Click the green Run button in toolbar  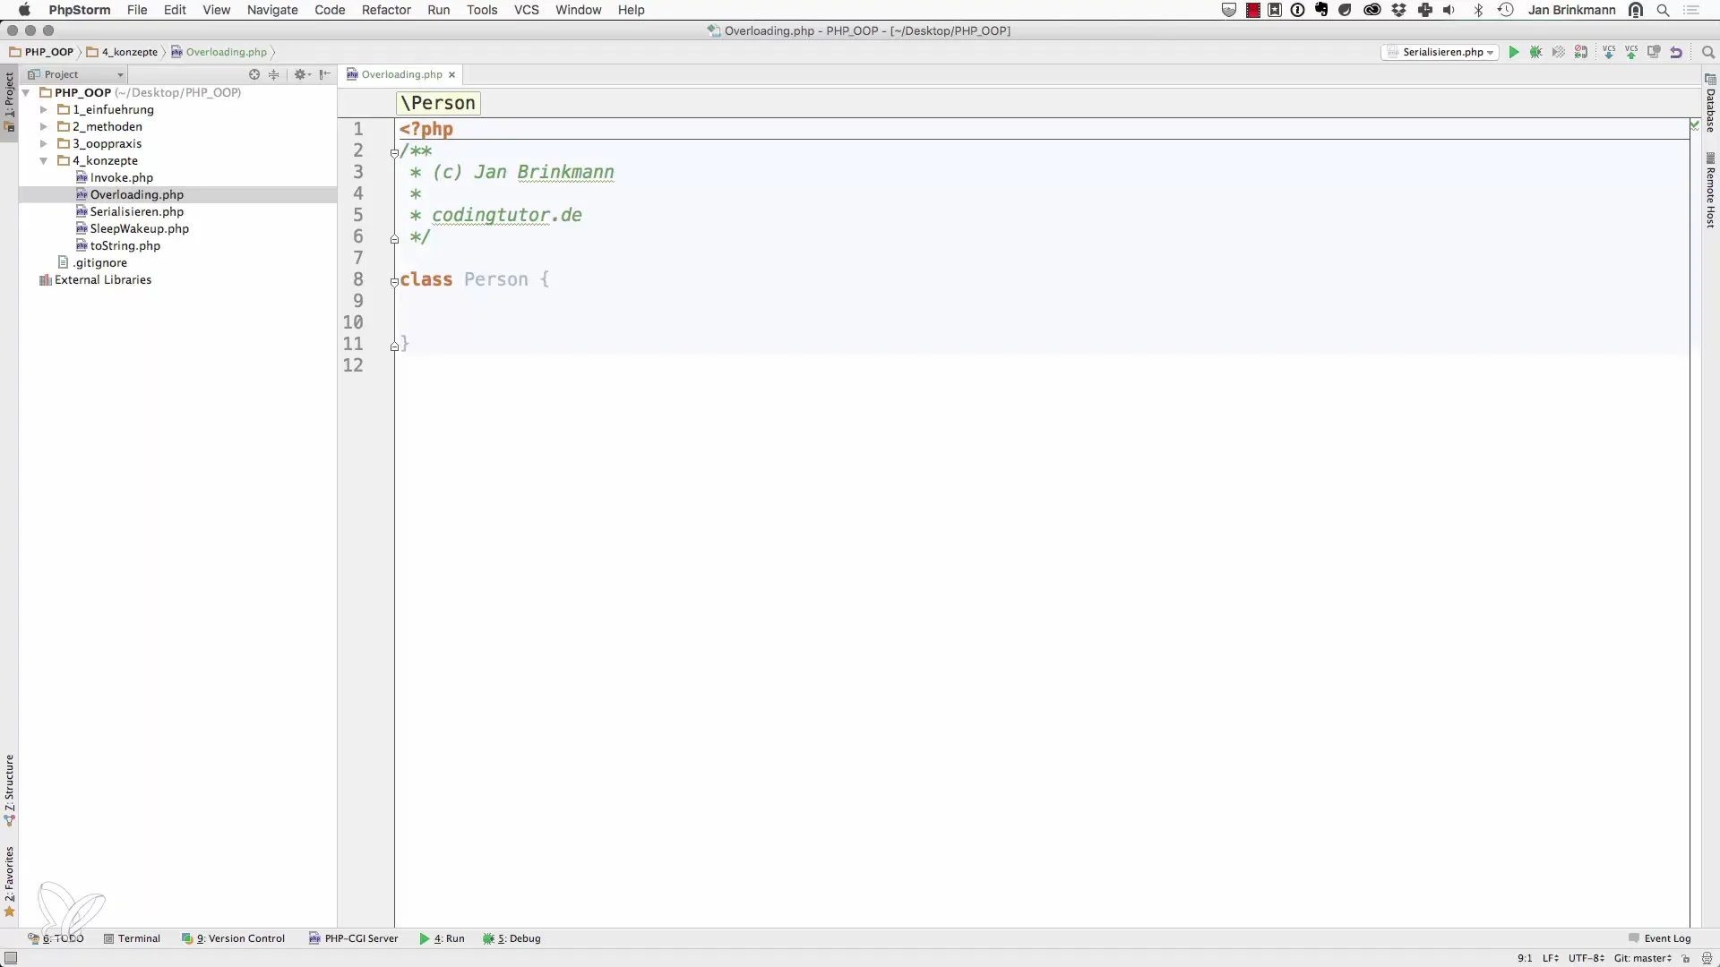[x=1514, y=53]
